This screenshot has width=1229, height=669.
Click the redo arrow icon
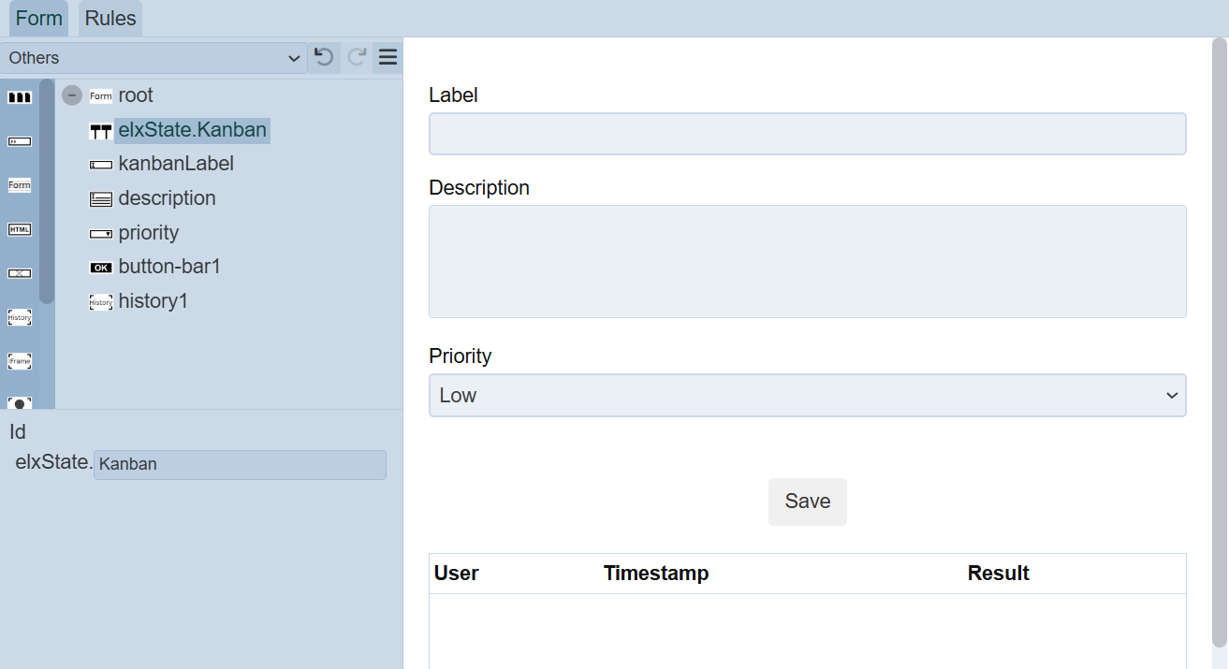click(357, 57)
